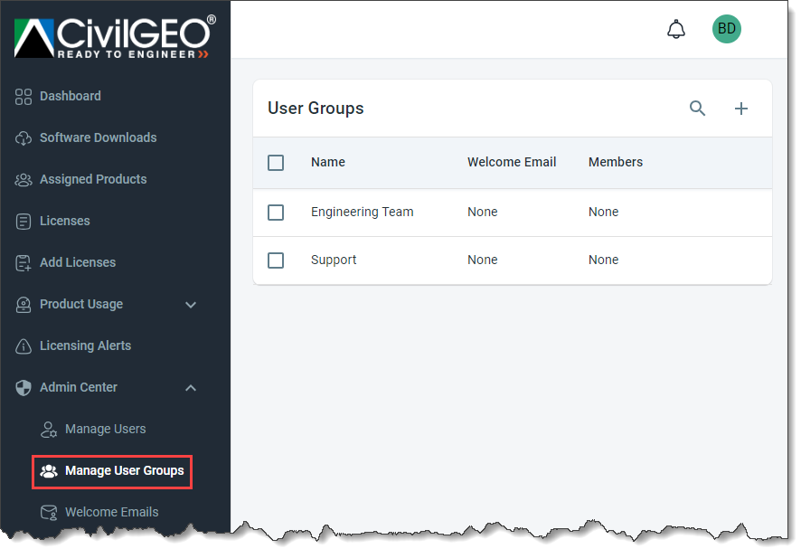The height and width of the screenshot is (549, 801).
Task: Click the Manage Users person icon
Action: tap(49, 430)
